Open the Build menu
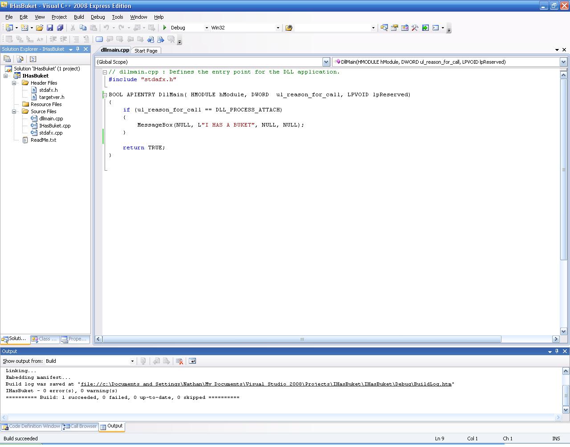This screenshot has height=447, width=570. coord(79,17)
